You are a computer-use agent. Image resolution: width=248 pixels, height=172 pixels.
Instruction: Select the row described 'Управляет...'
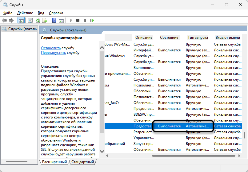click(173, 138)
